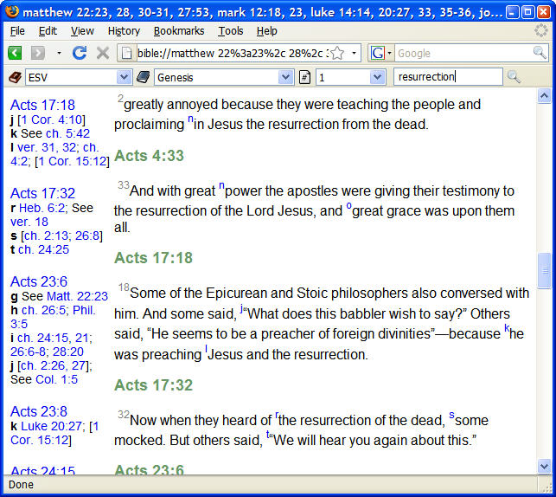This screenshot has width=556, height=497.
Task: Click the Acts 17:32 green heading
Action: pos(153,384)
